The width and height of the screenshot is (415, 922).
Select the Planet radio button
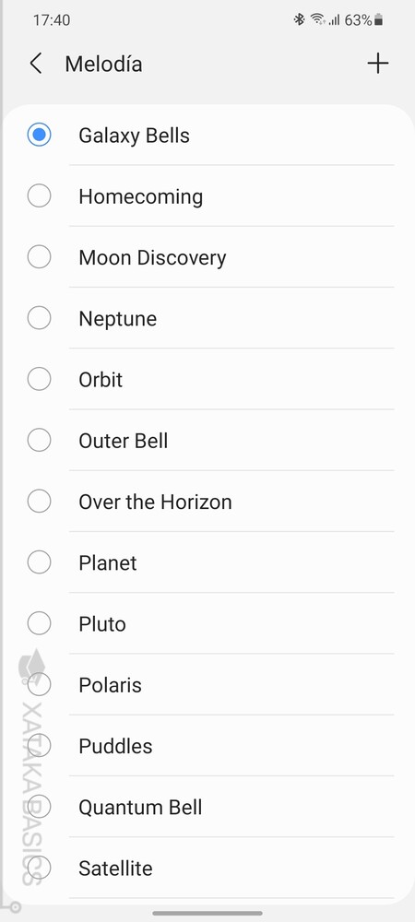tap(39, 562)
